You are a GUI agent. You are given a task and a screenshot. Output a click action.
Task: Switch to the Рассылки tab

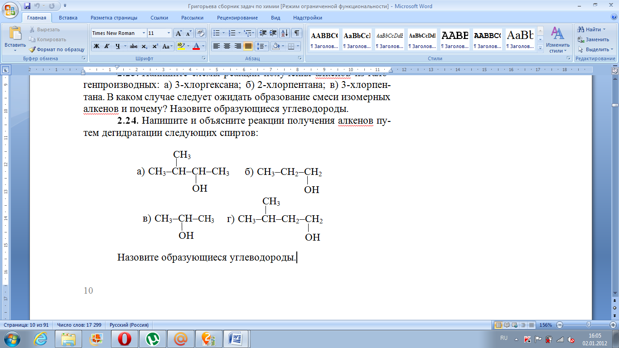click(x=192, y=18)
